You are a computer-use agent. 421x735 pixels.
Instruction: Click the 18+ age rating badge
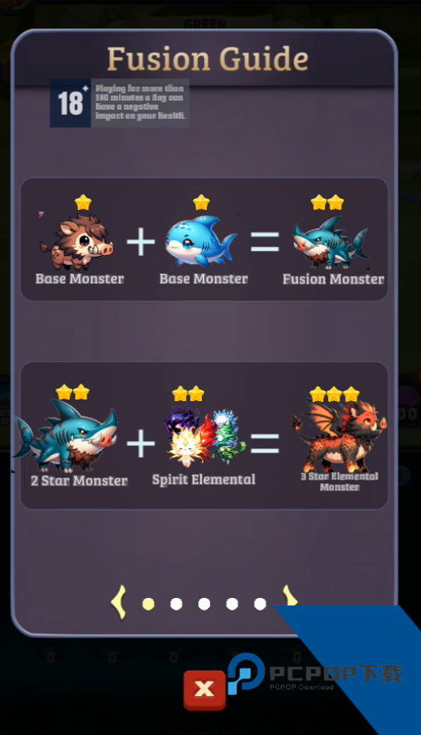(71, 103)
